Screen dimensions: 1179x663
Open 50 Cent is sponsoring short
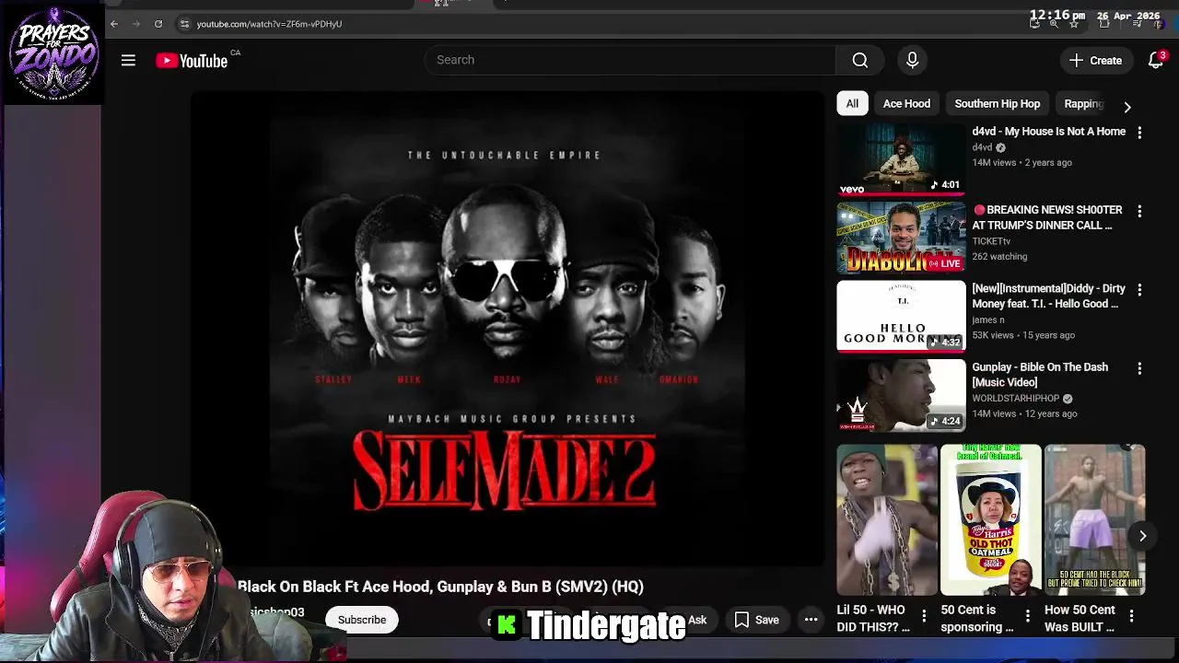991,520
